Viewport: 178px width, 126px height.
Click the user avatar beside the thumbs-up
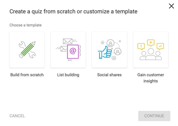pos(118,52)
